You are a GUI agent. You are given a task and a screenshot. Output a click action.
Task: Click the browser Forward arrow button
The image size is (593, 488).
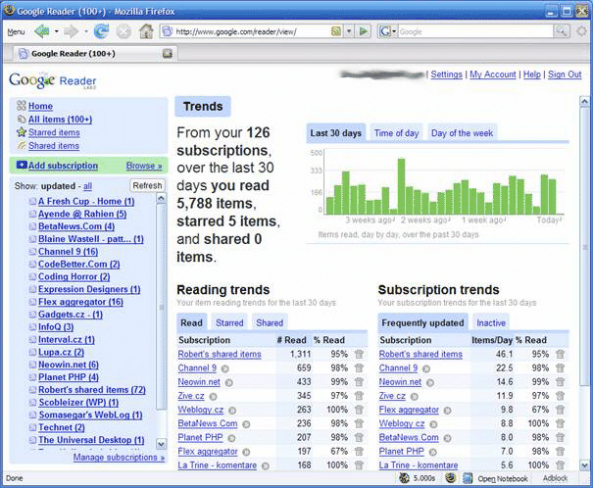click(72, 31)
